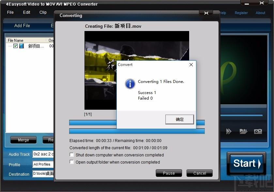
Task: Click the fast forward preview icon
Action: pos(229,131)
